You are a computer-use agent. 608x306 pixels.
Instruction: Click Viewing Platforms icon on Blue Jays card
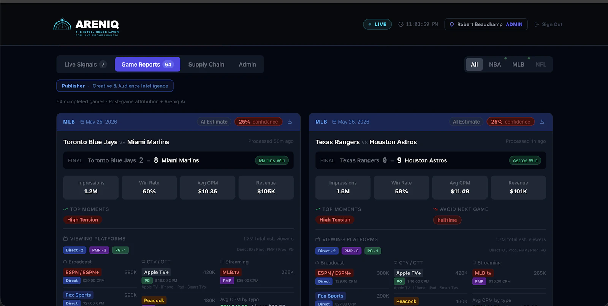click(x=65, y=239)
